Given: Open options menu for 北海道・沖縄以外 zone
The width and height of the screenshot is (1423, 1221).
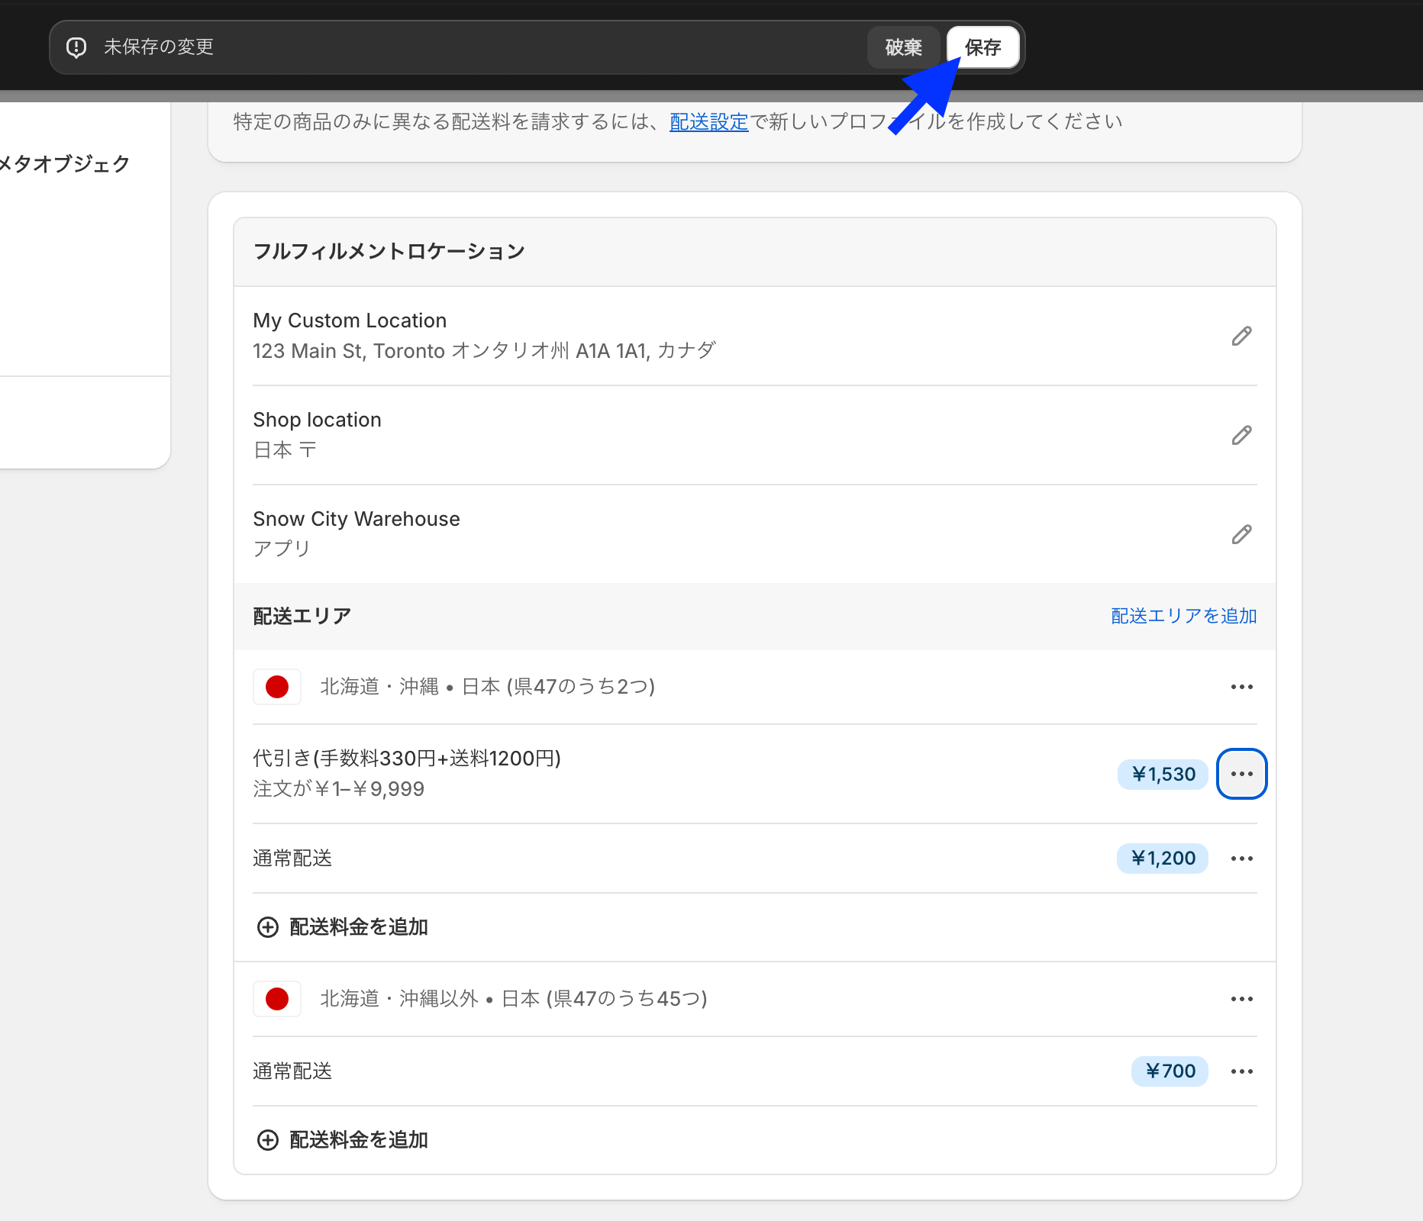Looking at the screenshot, I should coord(1241,999).
